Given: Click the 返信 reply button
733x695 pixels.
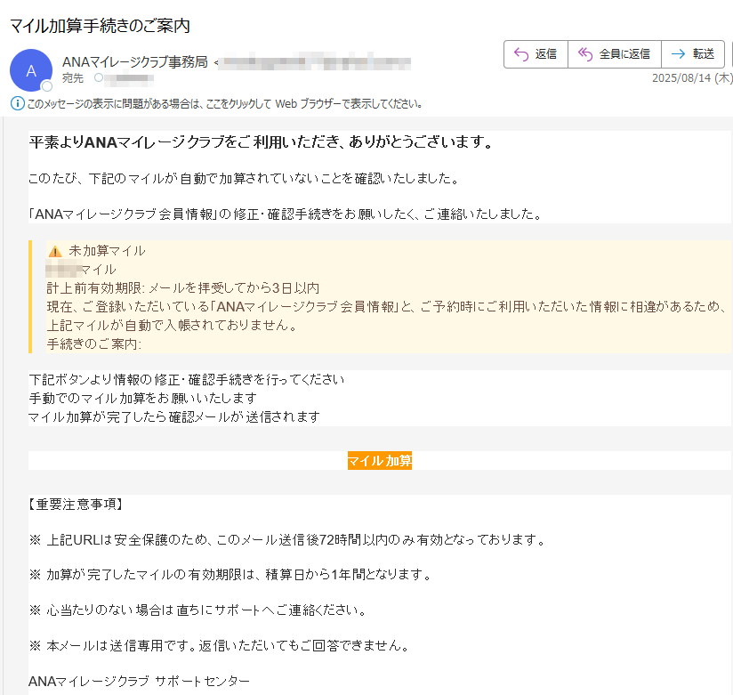Looking at the screenshot, I should pyautogui.click(x=536, y=54).
